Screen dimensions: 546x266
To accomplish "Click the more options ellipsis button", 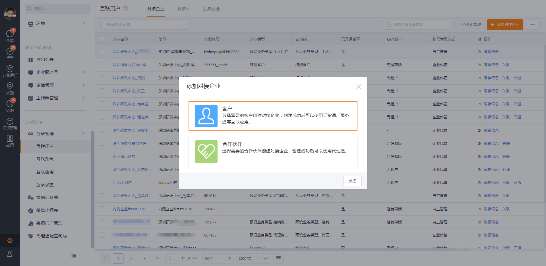I will 533,25.
